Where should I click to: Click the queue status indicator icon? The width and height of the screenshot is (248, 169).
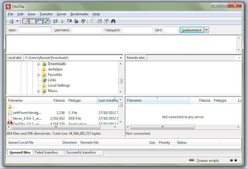point(191,160)
